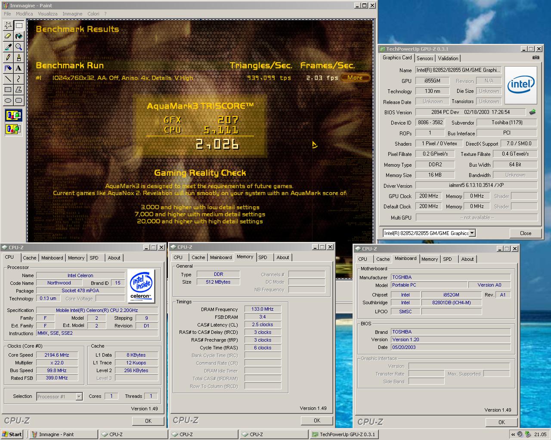Open About tab in CPU-Z memory window
Viewport: 551px width, 440px height.
[283, 257]
